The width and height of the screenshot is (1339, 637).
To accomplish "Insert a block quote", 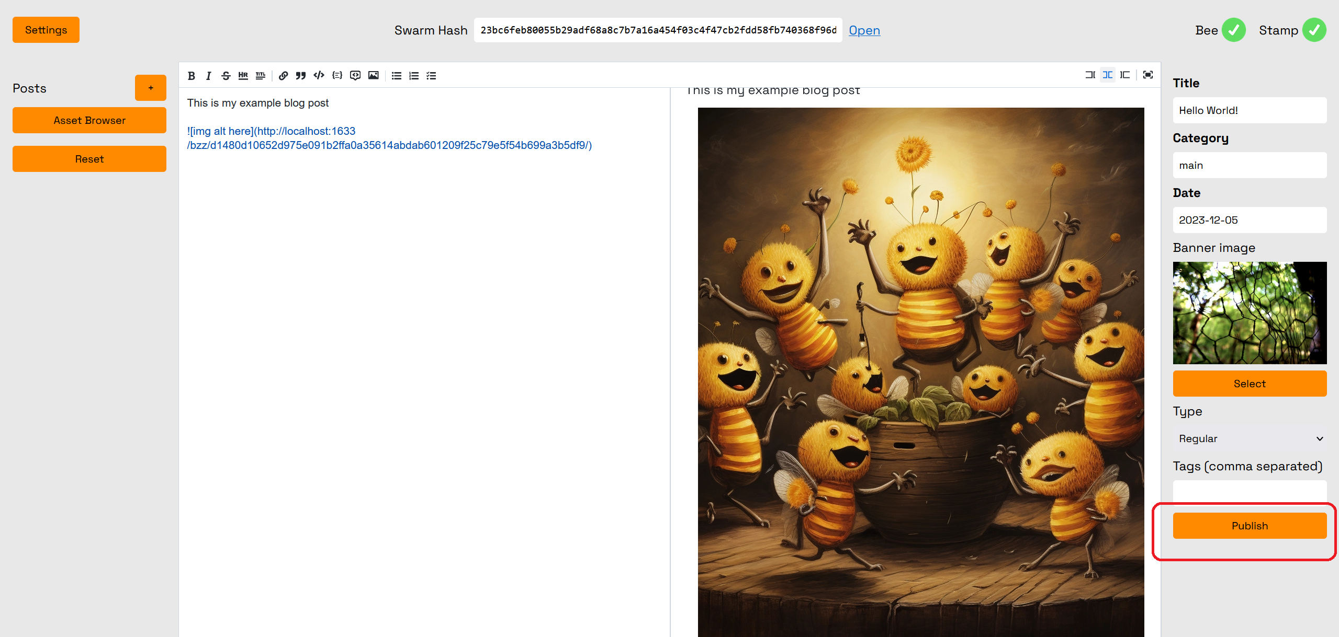I will [300, 76].
